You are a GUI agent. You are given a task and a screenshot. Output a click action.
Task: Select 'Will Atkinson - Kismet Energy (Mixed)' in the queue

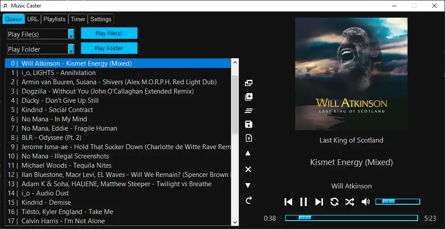point(118,64)
